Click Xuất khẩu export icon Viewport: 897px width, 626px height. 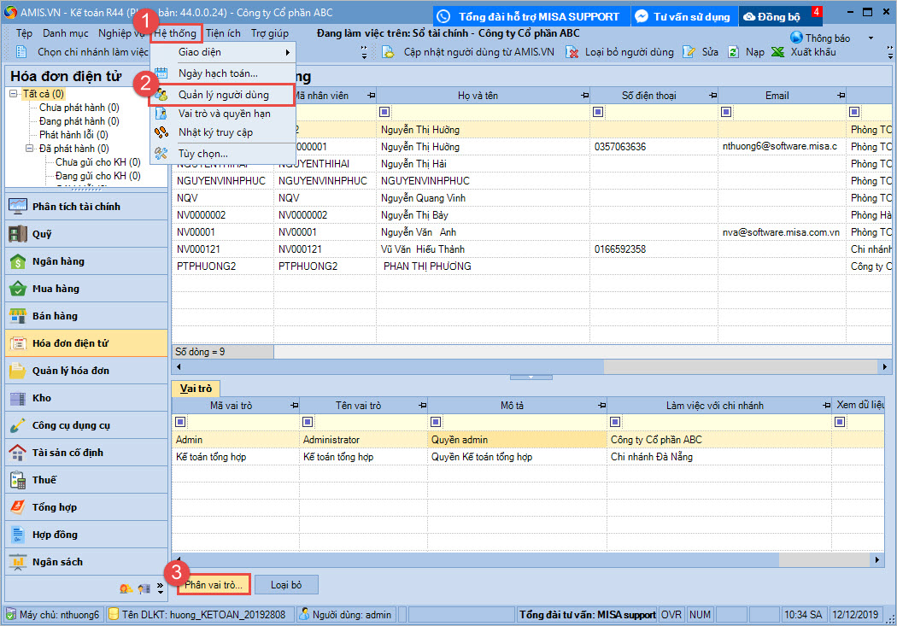coord(778,52)
